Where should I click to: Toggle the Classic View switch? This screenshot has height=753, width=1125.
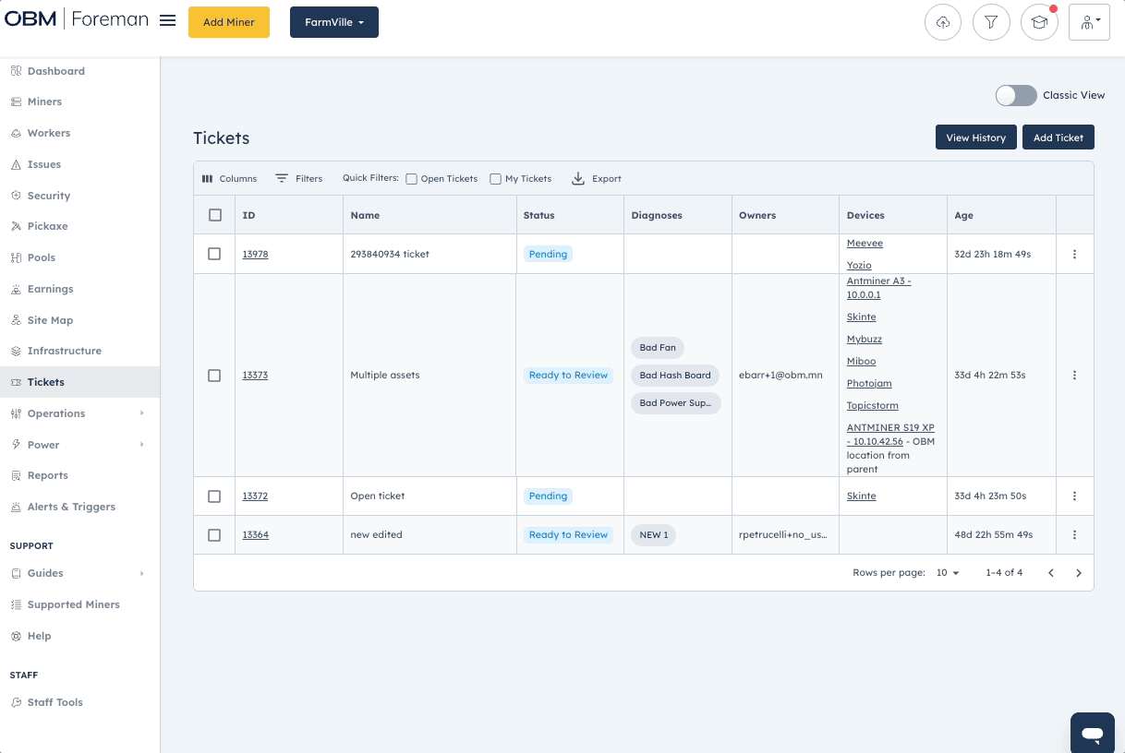(x=1015, y=95)
